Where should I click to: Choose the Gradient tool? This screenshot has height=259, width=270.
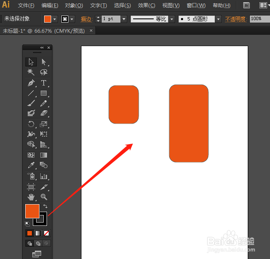point(44,155)
